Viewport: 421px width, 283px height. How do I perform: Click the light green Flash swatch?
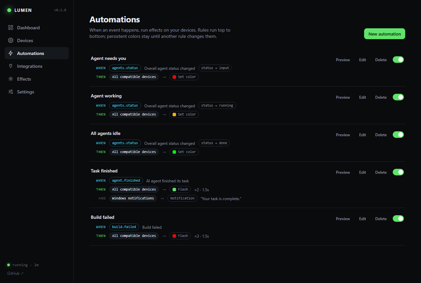tap(174, 190)
